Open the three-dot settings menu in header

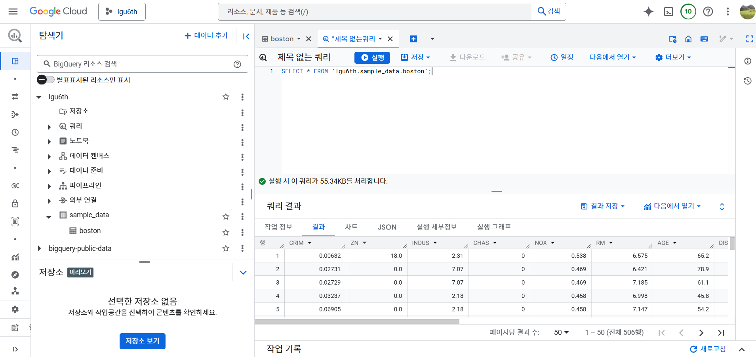727,11
